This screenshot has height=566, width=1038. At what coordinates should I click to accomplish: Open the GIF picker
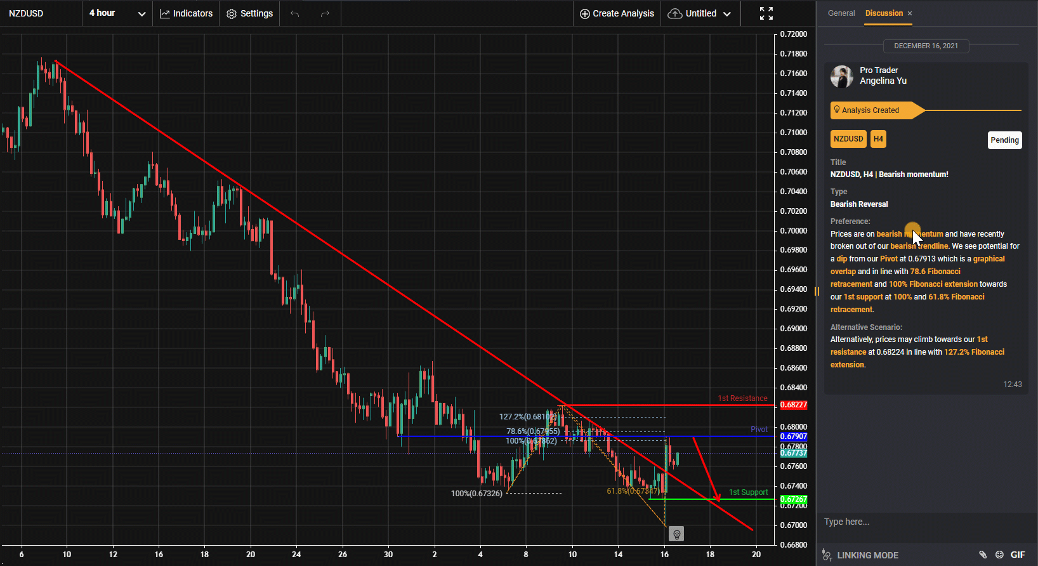(x=1018, y=555)
